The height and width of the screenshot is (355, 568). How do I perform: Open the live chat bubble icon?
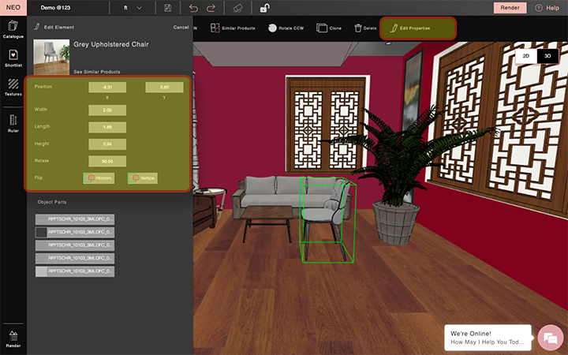click(551, 338)
